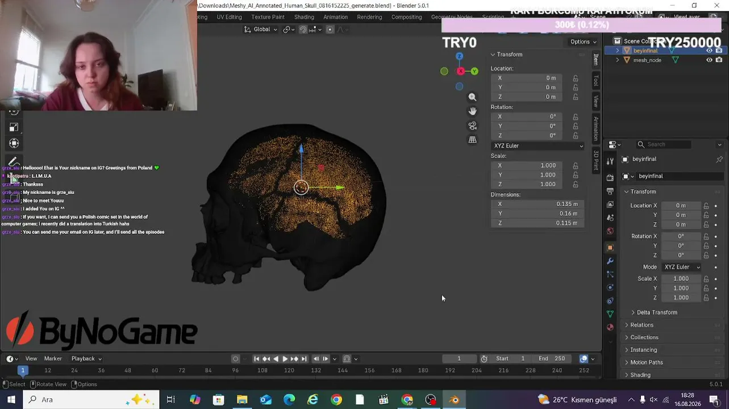
Task: Expand the Delta Transform panel
Action: tap(656, 312)
